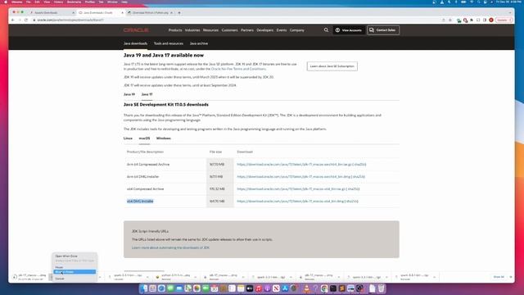Screen dimensions: 524x295
Task: Open Google Chrome in the Dock
Action: (x=323, y=288)
